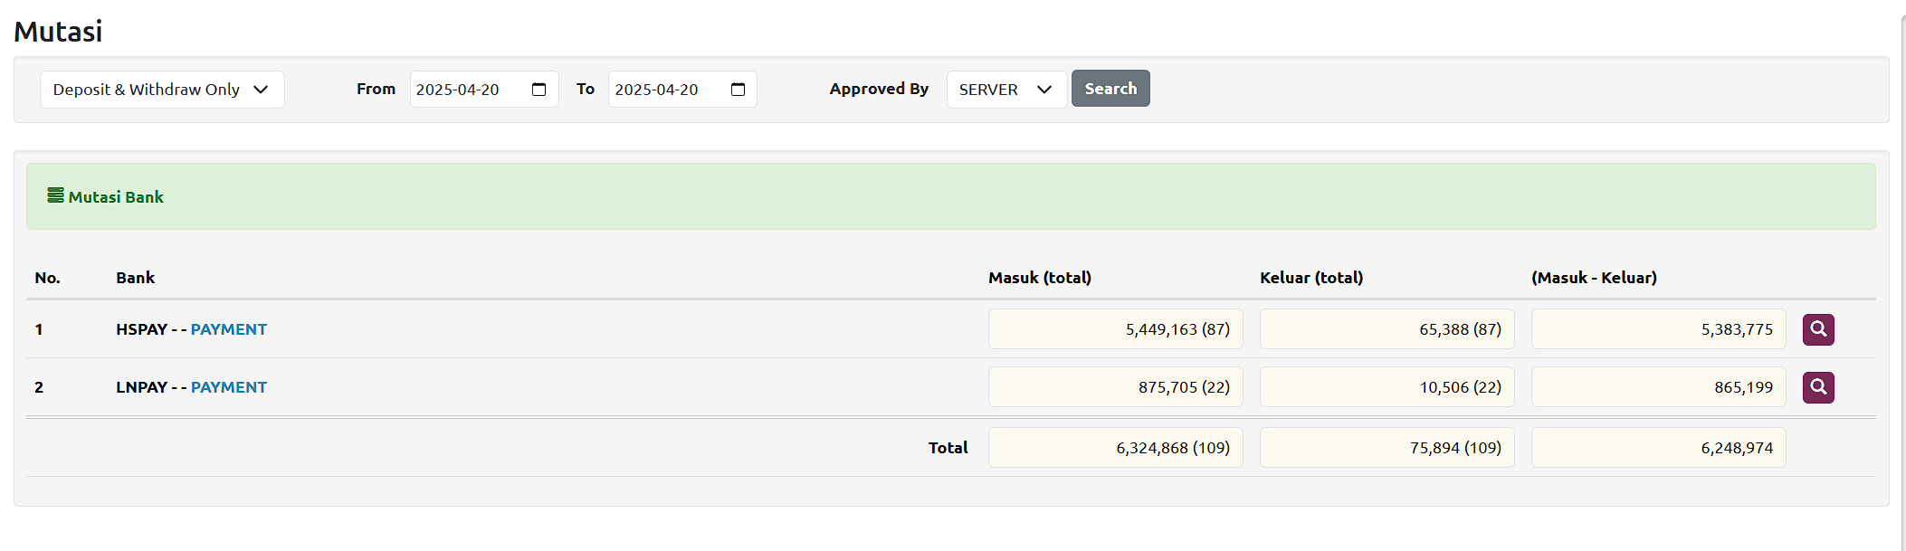Click the Mutasi Bank list icon
This screenshot has width=1906, height=551.
tap(55, 195)
